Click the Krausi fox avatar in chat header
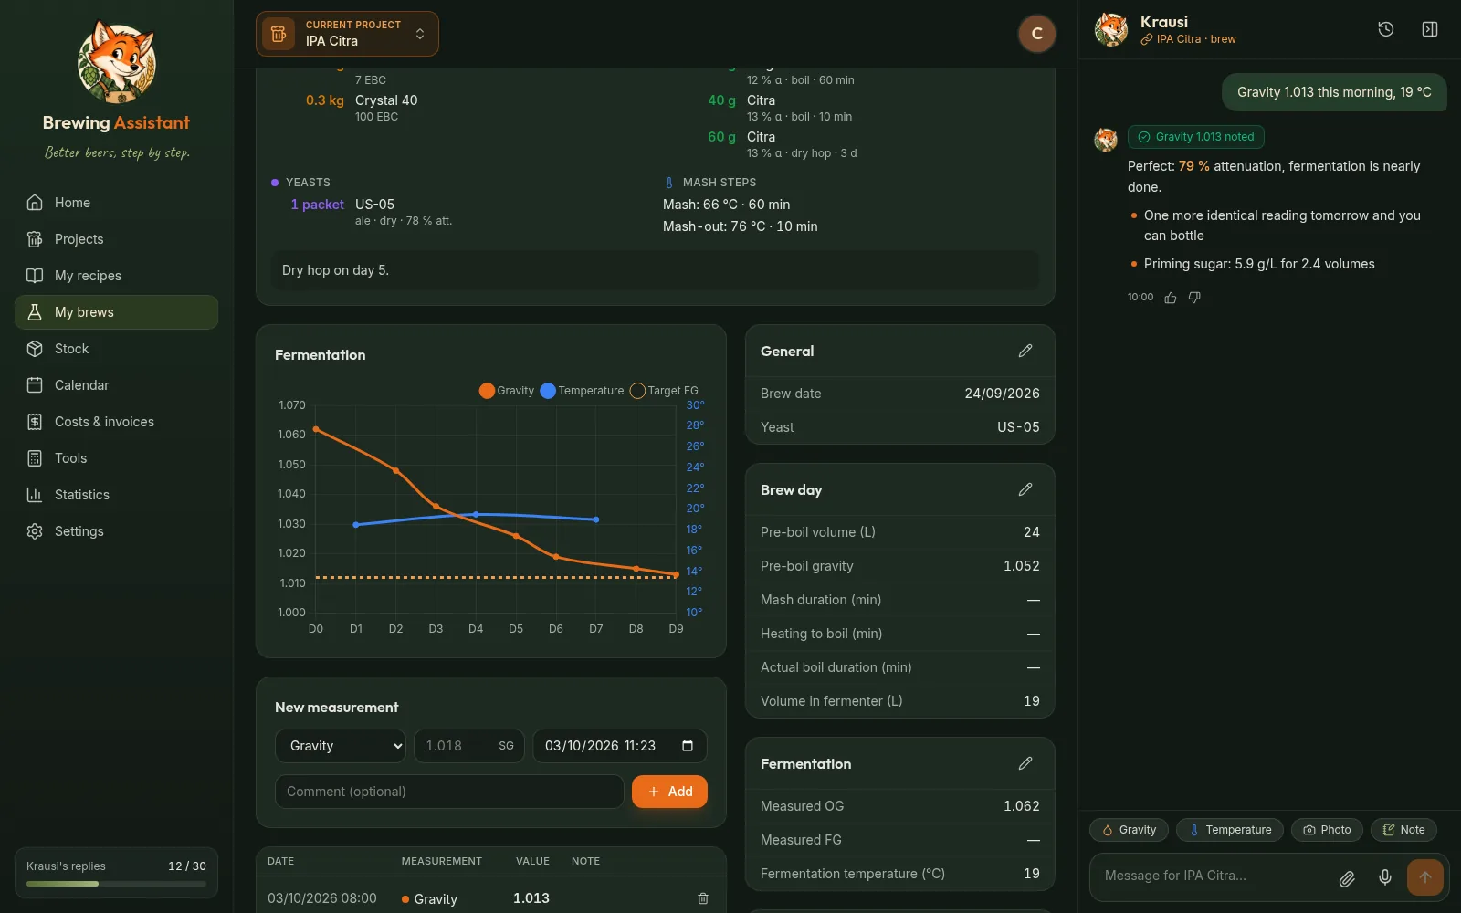This screenshot has height=913, width=1461. pos(1111,29)
